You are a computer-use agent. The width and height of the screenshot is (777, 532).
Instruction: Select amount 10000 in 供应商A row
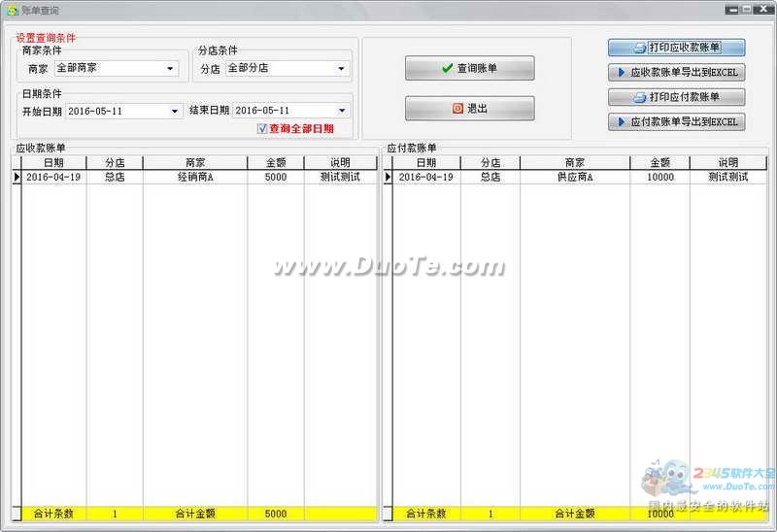click(x=659, y=177)
